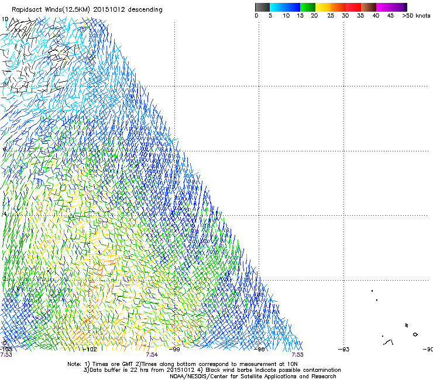The width and height of the screenshot is (433, 380).
Task: Click the '-99' longitude axis label
Action: (174, 350)
